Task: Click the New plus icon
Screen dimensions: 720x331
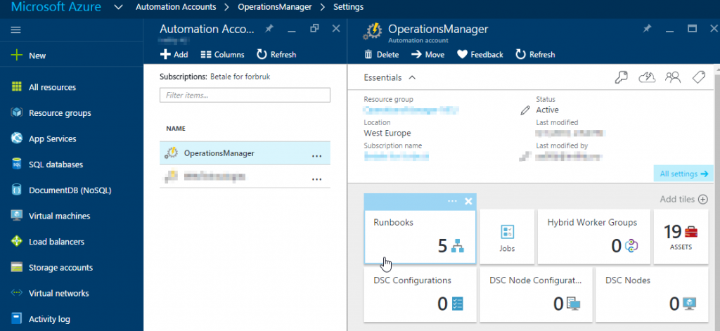Action: pyautogui.click(x=17, y=56)
